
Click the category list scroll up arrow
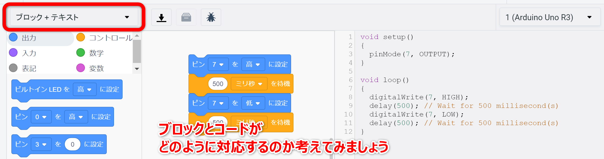(x=137, y=36)
